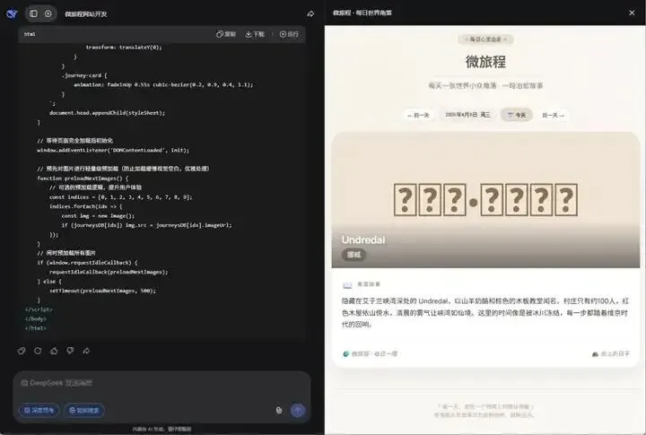This screenshot has width=646, height=435.
Task: Give the reply a thumbs up
Action: [54, 351]
